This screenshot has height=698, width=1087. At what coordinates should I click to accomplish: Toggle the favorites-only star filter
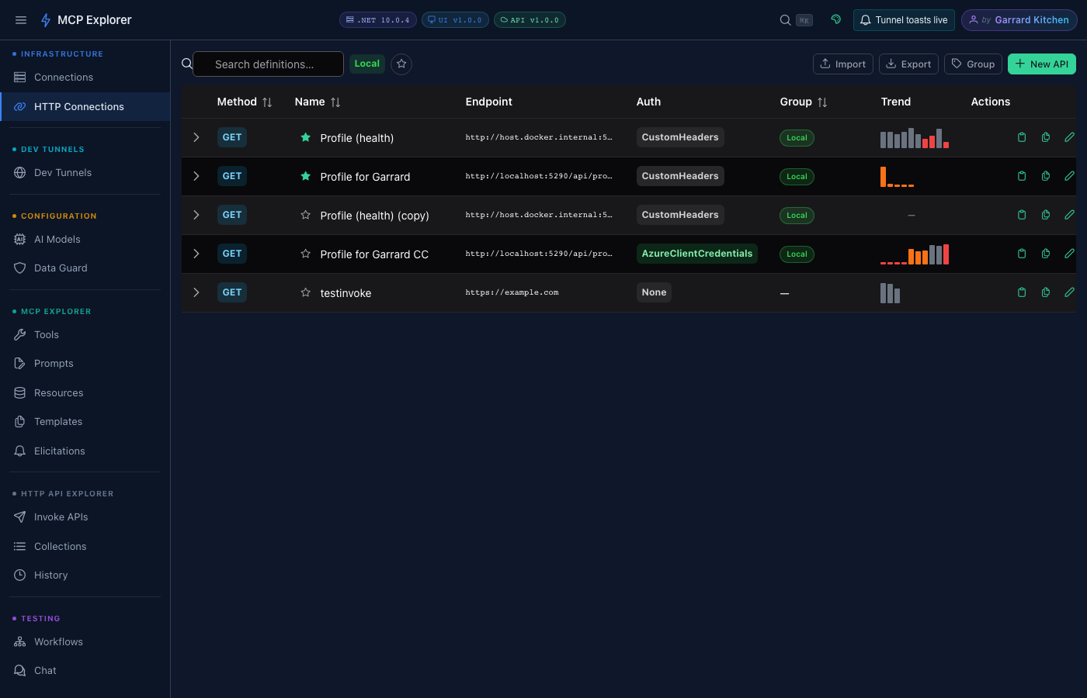(x=401, y=64)
